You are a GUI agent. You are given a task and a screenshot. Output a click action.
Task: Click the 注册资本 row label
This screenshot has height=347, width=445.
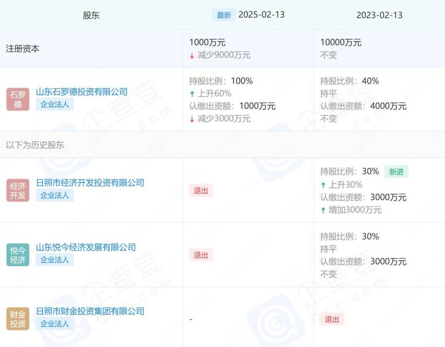[22, 49]
